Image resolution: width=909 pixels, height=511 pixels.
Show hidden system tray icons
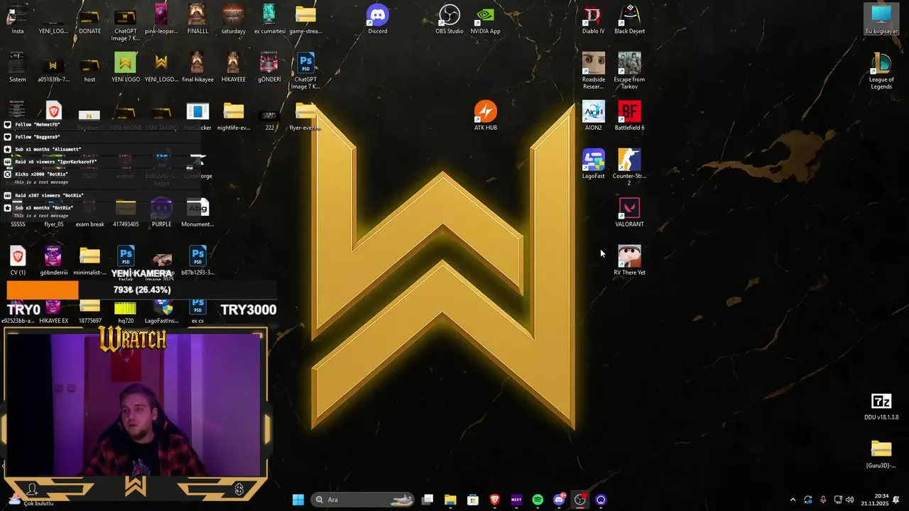click(793, 500)
